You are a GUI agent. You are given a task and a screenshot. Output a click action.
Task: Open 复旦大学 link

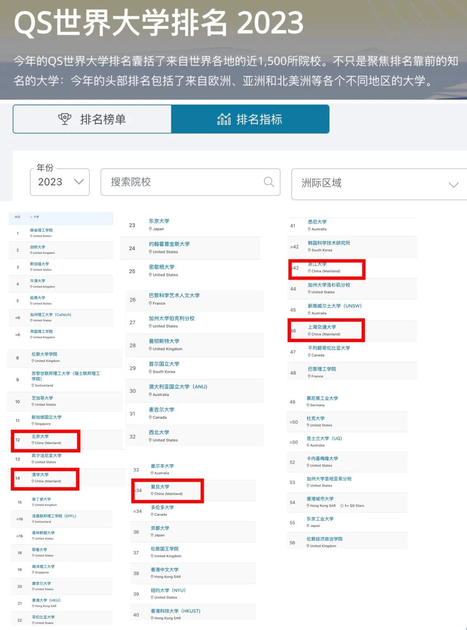160,487
